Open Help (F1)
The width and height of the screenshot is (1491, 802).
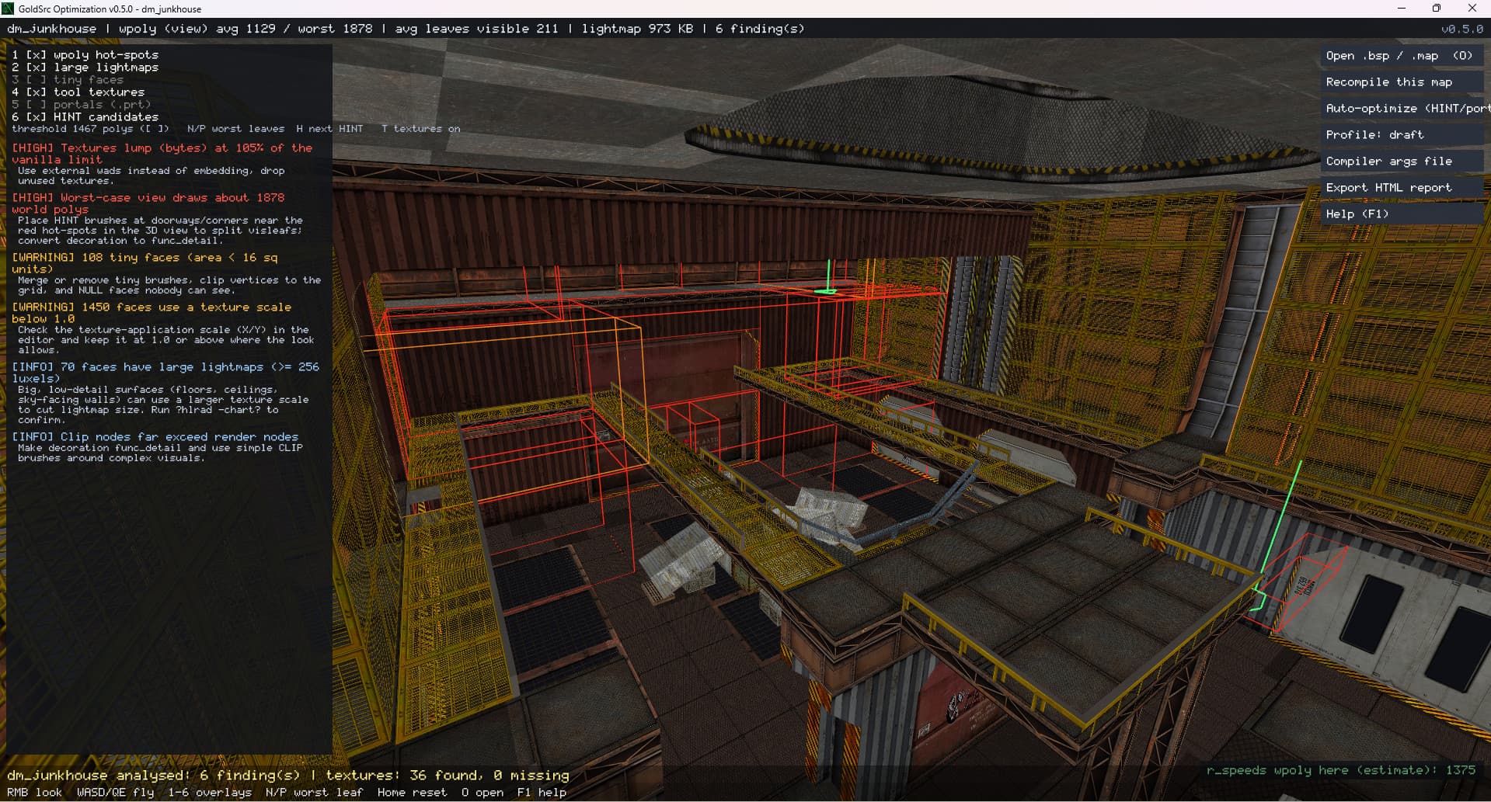tap(1401, 214)
